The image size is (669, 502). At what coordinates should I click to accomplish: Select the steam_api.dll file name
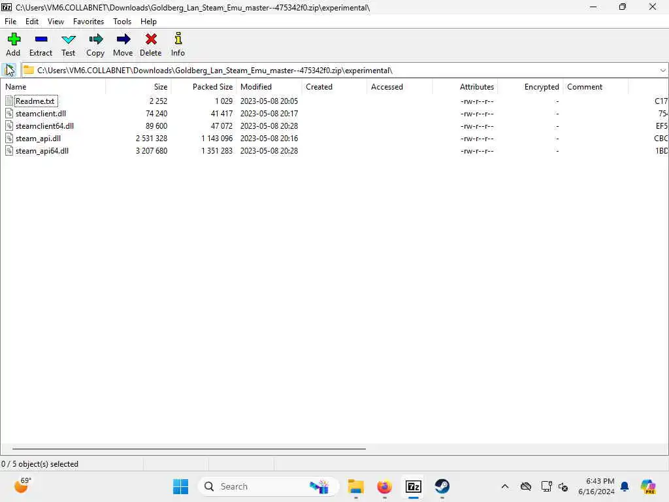click(38, 139)
